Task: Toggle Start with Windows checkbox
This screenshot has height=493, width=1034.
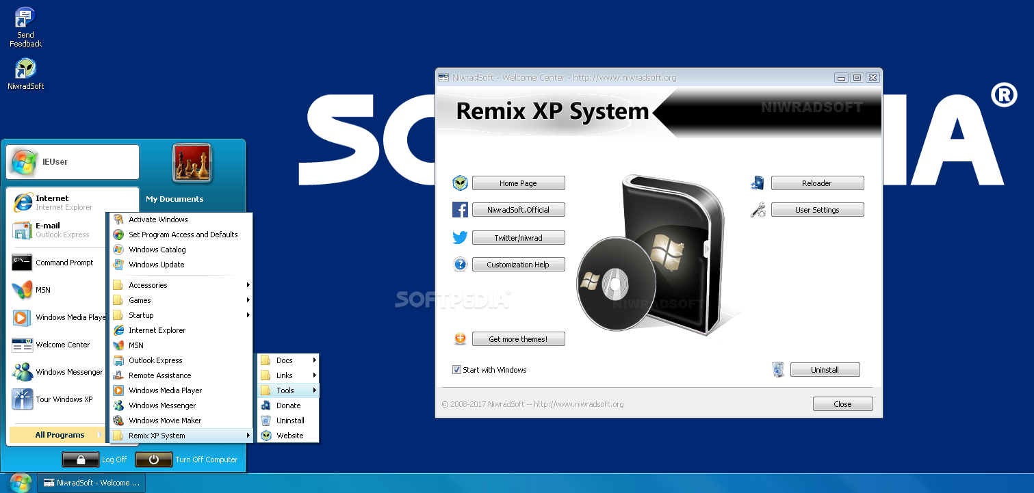Action: point(456,370)
